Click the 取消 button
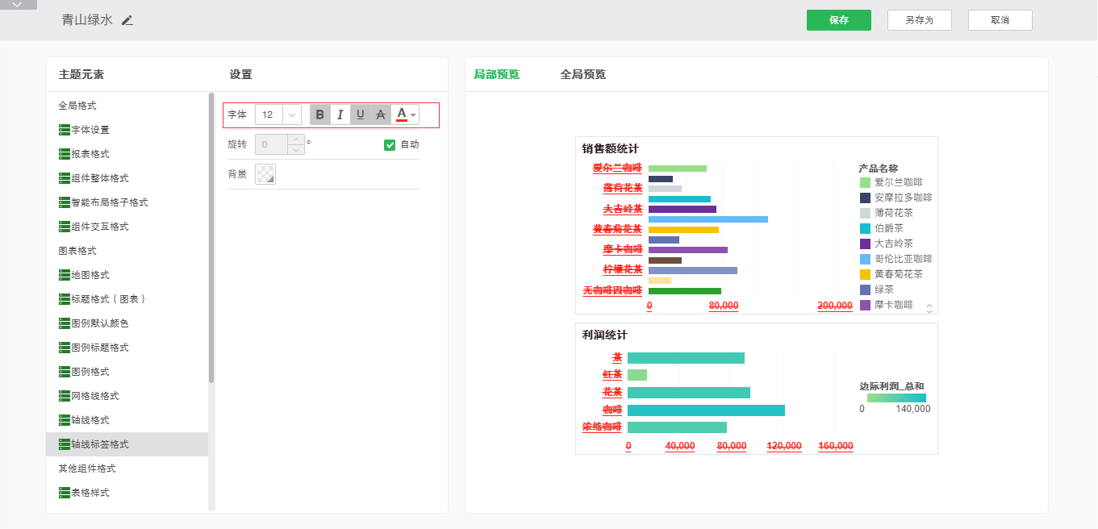Viewport: 1098px width, 529px height. 1000,20
